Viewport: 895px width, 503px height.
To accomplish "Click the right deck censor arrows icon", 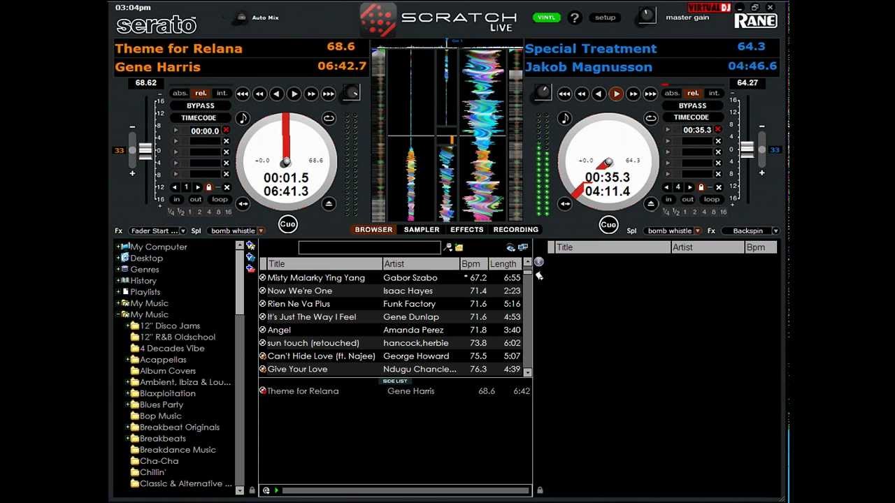I will tap(565, 203).
